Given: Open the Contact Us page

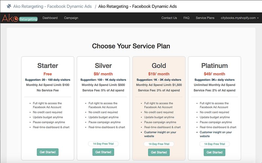Looking at the screenshot, I should 169,18.
